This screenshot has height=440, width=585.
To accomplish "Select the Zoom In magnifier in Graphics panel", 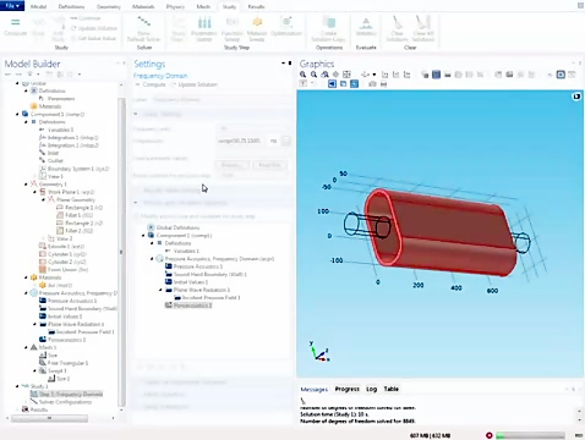I will point(303,75).
